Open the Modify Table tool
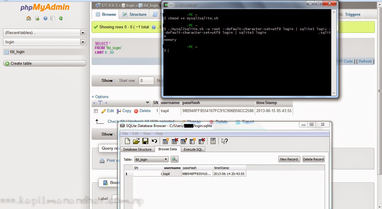The image size is (382, 209). [184, 141]
